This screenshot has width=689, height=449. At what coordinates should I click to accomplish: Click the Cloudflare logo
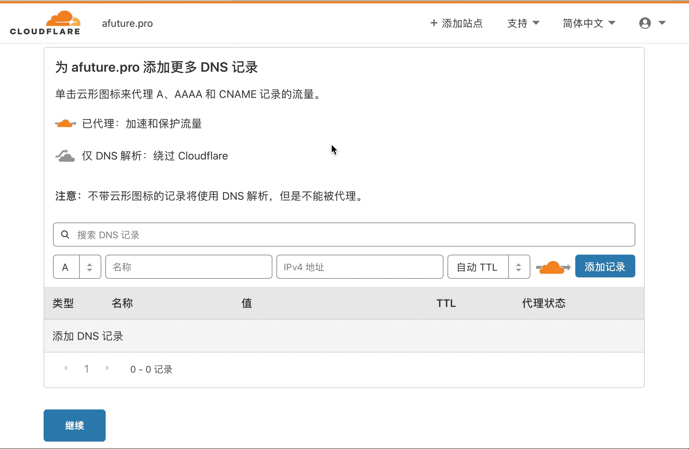point(45,23)
